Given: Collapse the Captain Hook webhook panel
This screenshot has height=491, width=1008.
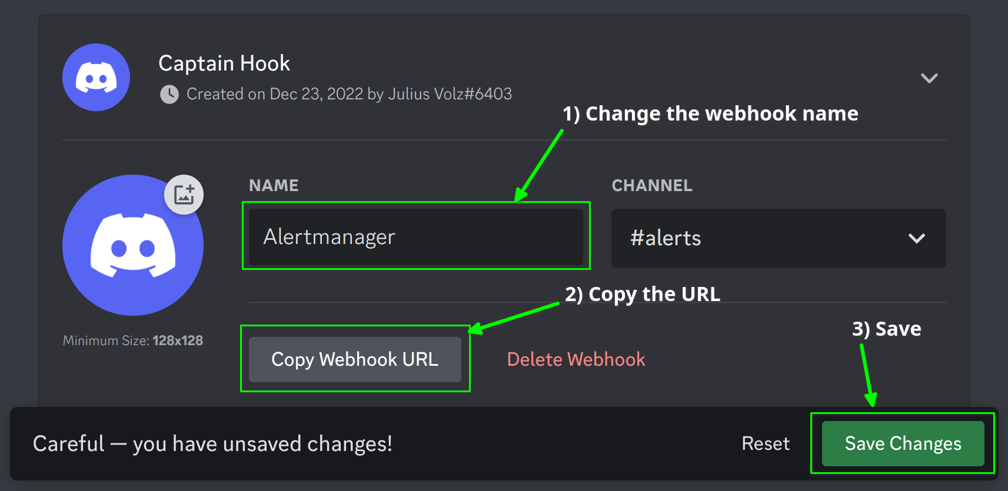Looking at the screenshot, I should pyautogui.click(x=929, y=78).
